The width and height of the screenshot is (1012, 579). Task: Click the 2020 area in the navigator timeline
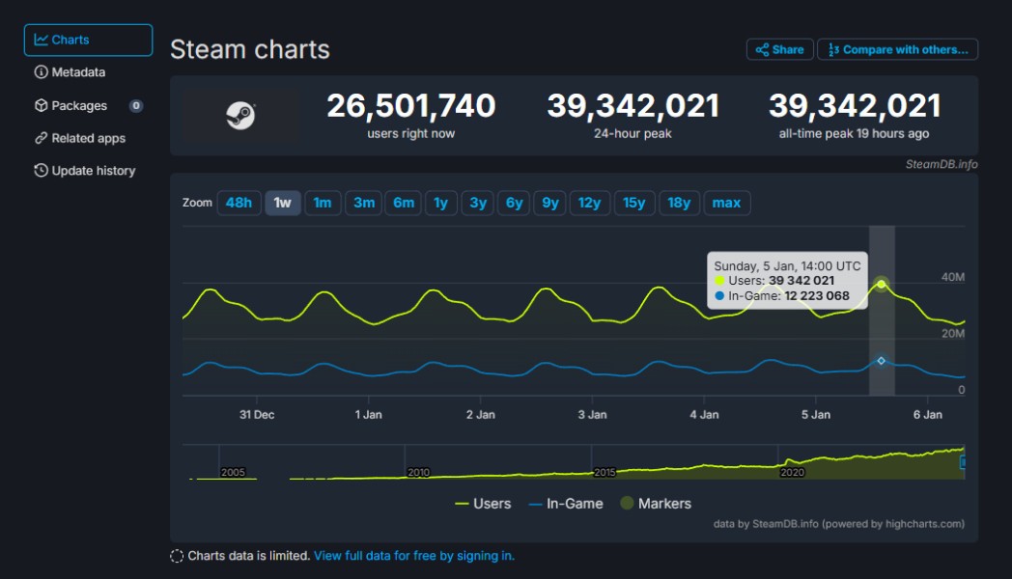792,473
